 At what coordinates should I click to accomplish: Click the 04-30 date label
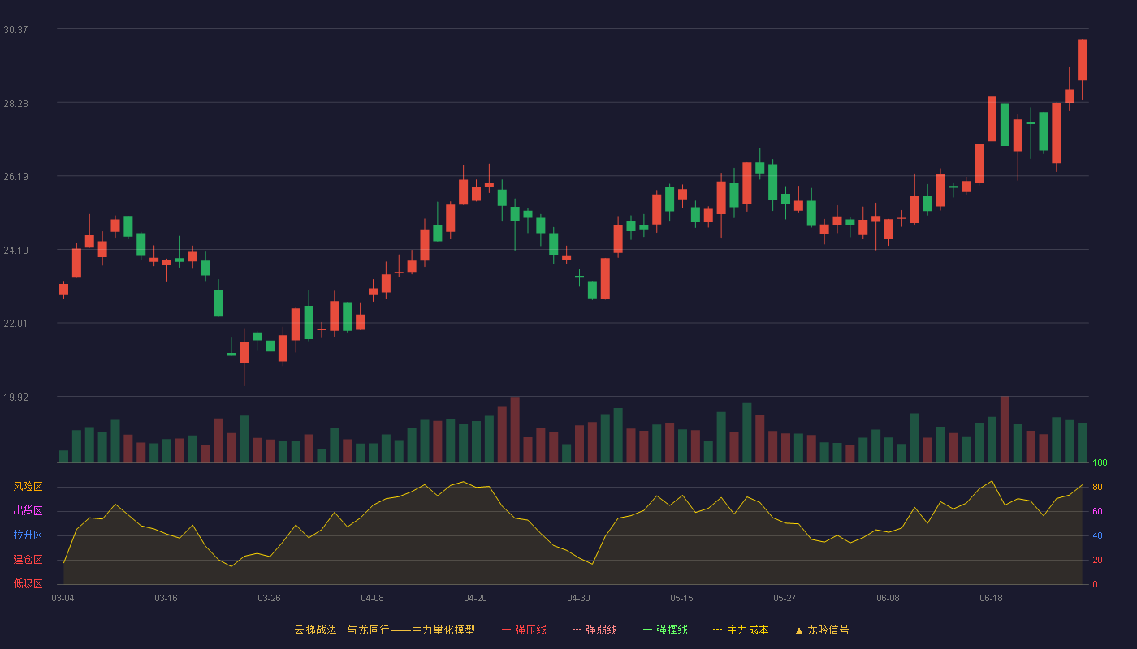[x=578, y=598]
